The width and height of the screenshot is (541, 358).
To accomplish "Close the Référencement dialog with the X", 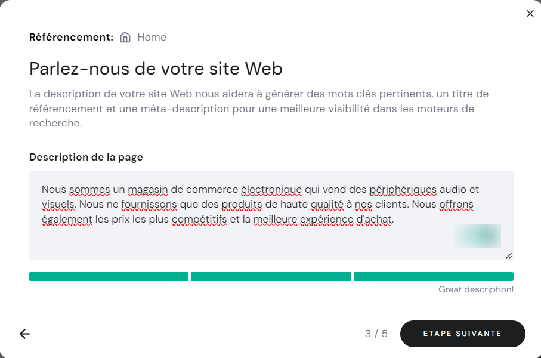I will (x=530, y=13).
